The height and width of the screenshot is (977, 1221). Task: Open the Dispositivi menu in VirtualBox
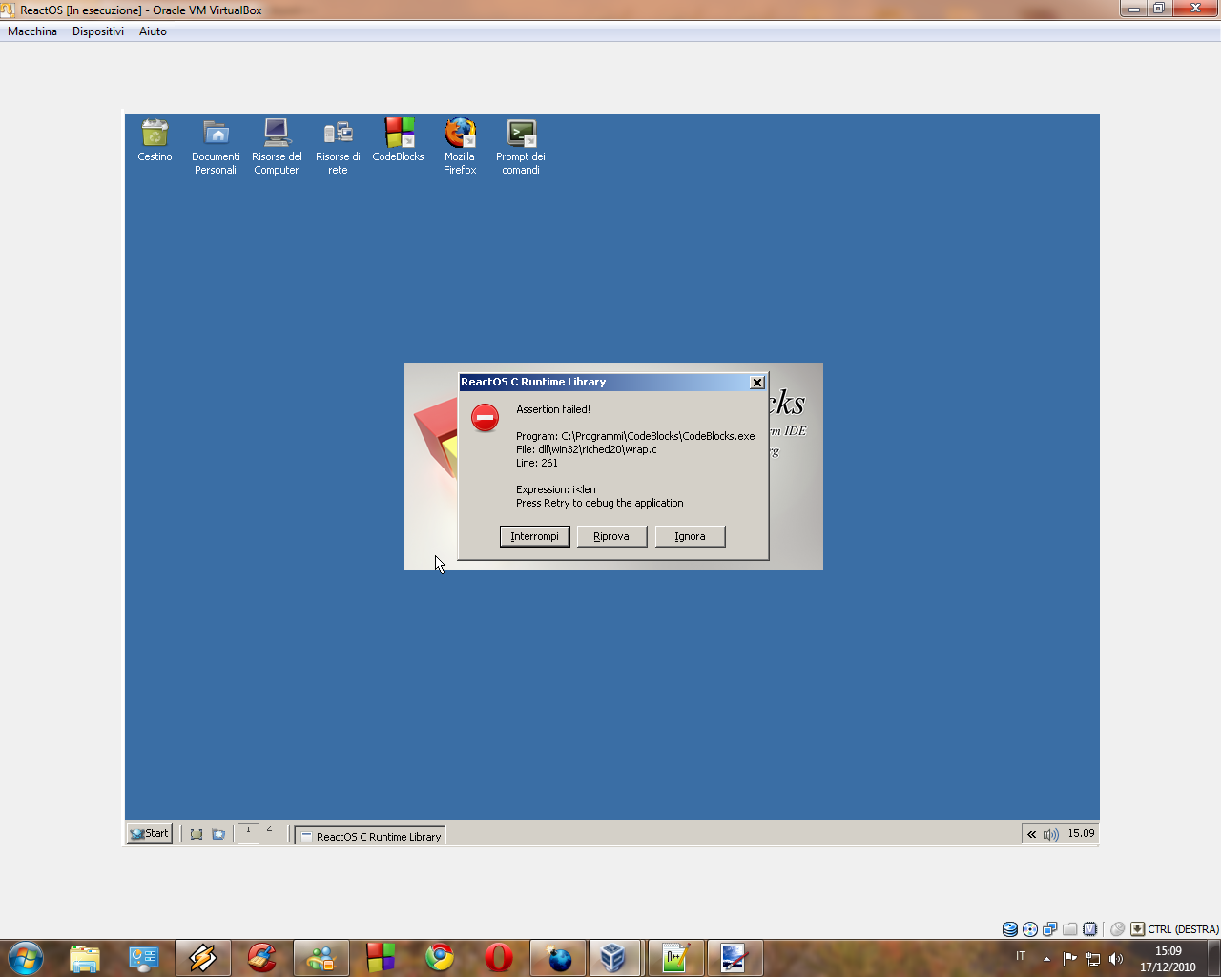(x=98, y=31)
